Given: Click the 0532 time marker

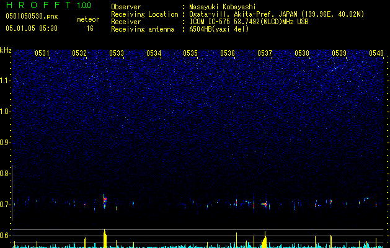Looking at the screenshot, I should 79,53.
